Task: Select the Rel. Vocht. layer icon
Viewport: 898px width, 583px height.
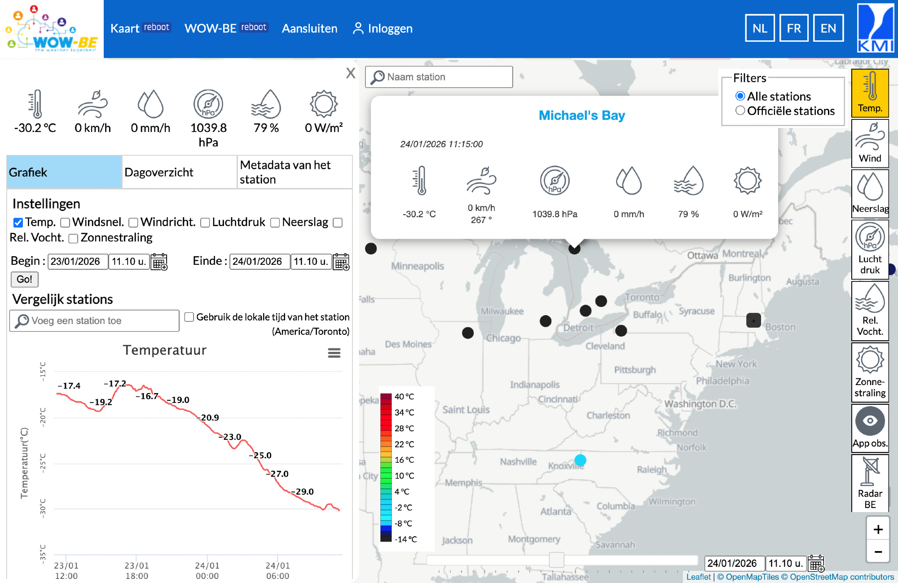Action: [870, 311]
